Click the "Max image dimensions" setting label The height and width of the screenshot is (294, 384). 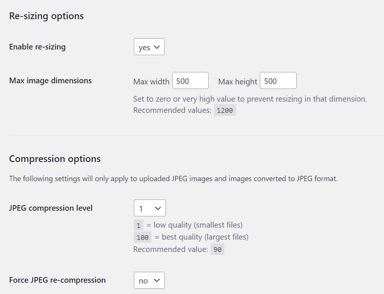pos(50,80)
